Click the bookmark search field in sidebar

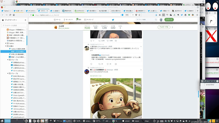tap(14, 25)
